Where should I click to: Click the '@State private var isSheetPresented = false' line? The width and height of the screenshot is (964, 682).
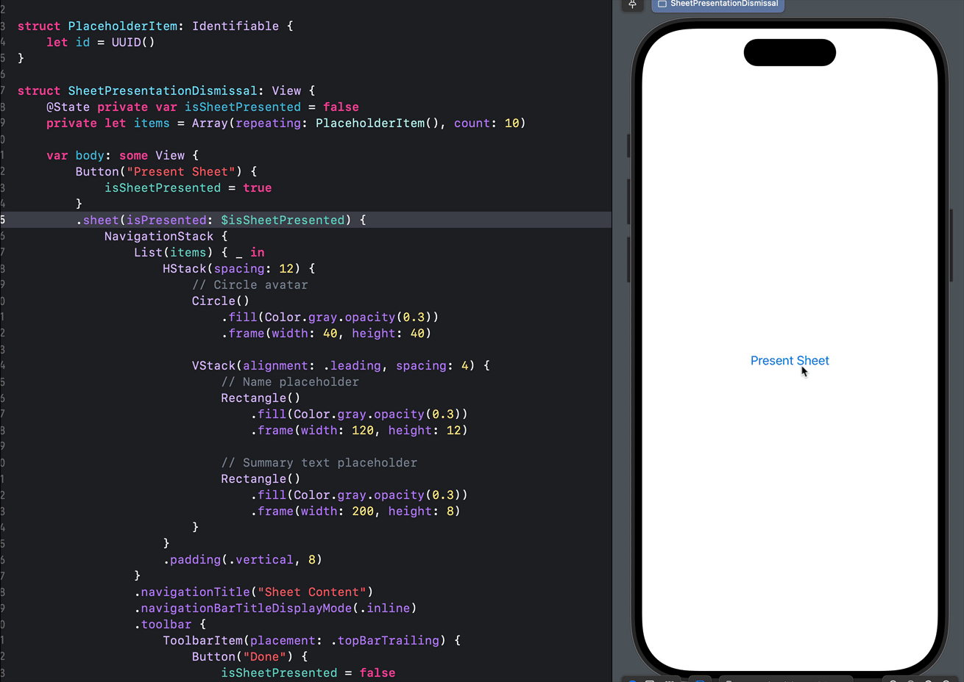point(202,107)
